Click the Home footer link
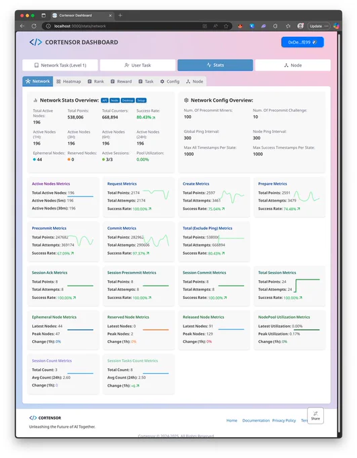 231,420
